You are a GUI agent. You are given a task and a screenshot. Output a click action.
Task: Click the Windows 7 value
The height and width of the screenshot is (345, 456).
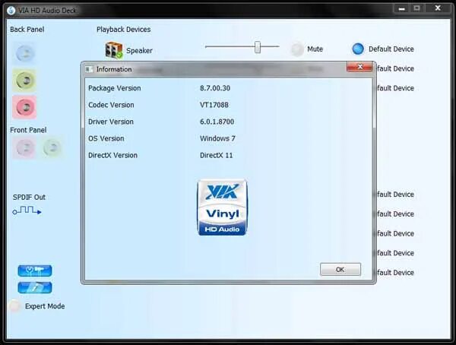tap(217, 138)
